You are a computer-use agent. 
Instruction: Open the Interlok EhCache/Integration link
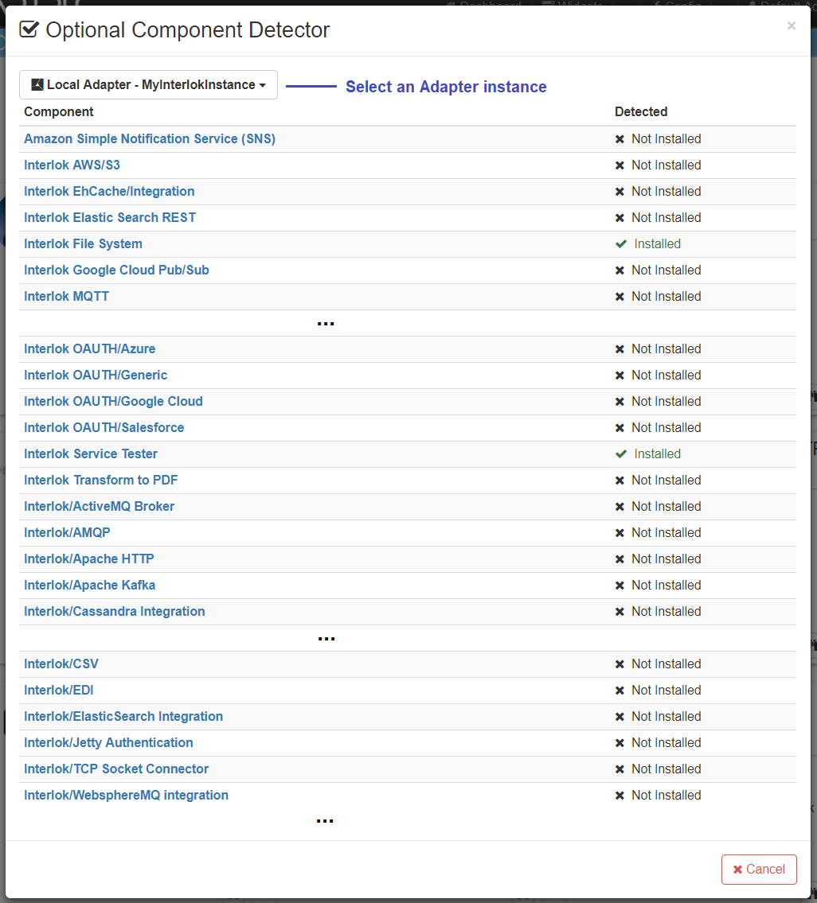click(x=109, y=191)
